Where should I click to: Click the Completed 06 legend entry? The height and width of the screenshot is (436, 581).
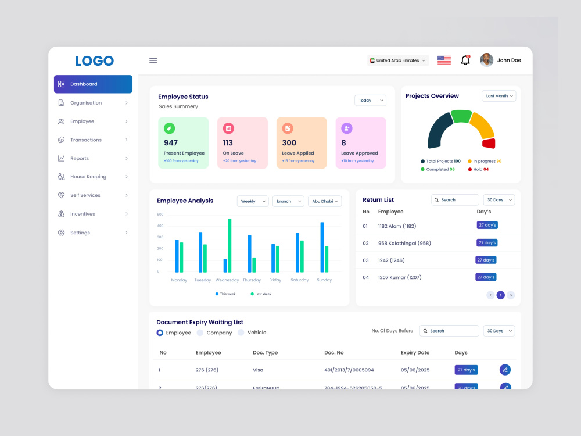pyautogui.click(x=437, y=169)
